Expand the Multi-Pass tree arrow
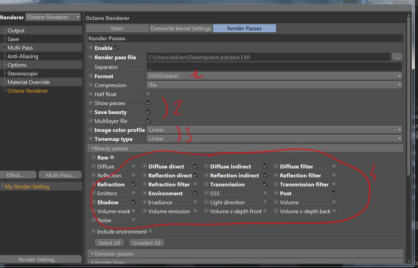418x268 pixels. coord(4,48)
